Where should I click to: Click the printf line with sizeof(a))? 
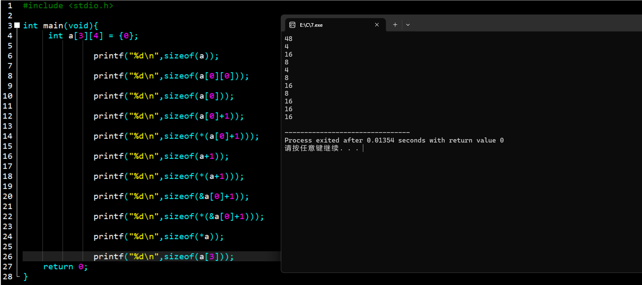[156, 56]
